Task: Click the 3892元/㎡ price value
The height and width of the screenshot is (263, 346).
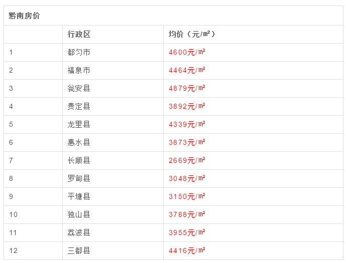Action: pyautogui.click(x=187, y=106)
